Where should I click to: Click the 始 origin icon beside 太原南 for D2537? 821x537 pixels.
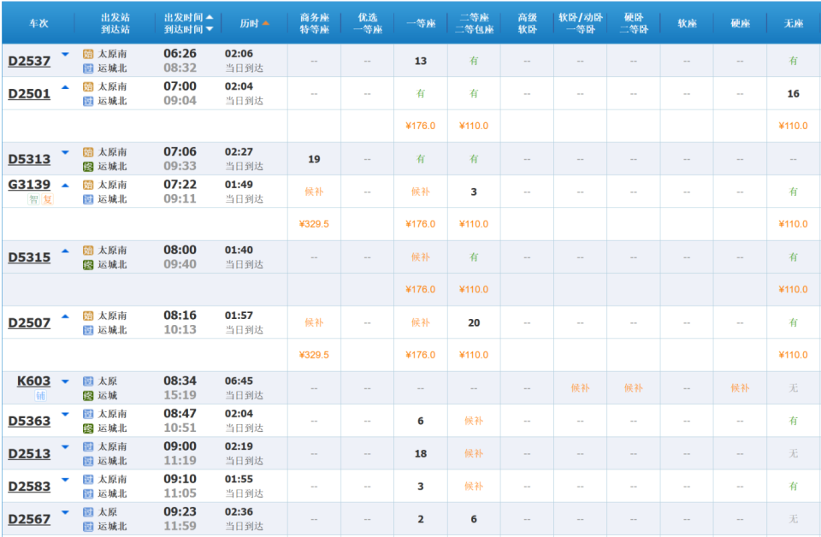(86, 55)
